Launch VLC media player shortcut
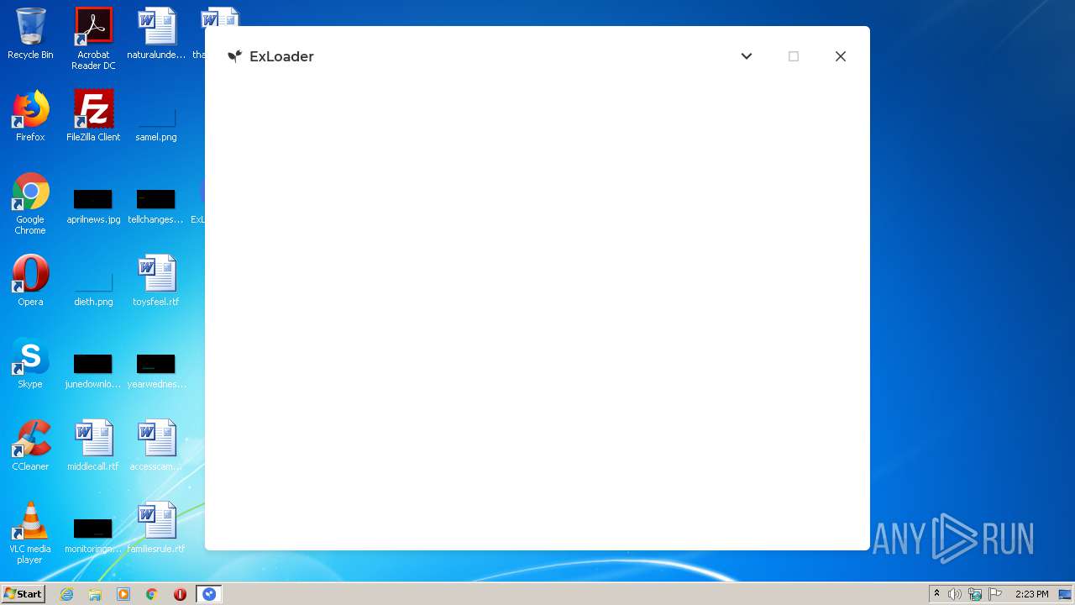Viewport: 1075px width, 605px height. pos(30,533)
